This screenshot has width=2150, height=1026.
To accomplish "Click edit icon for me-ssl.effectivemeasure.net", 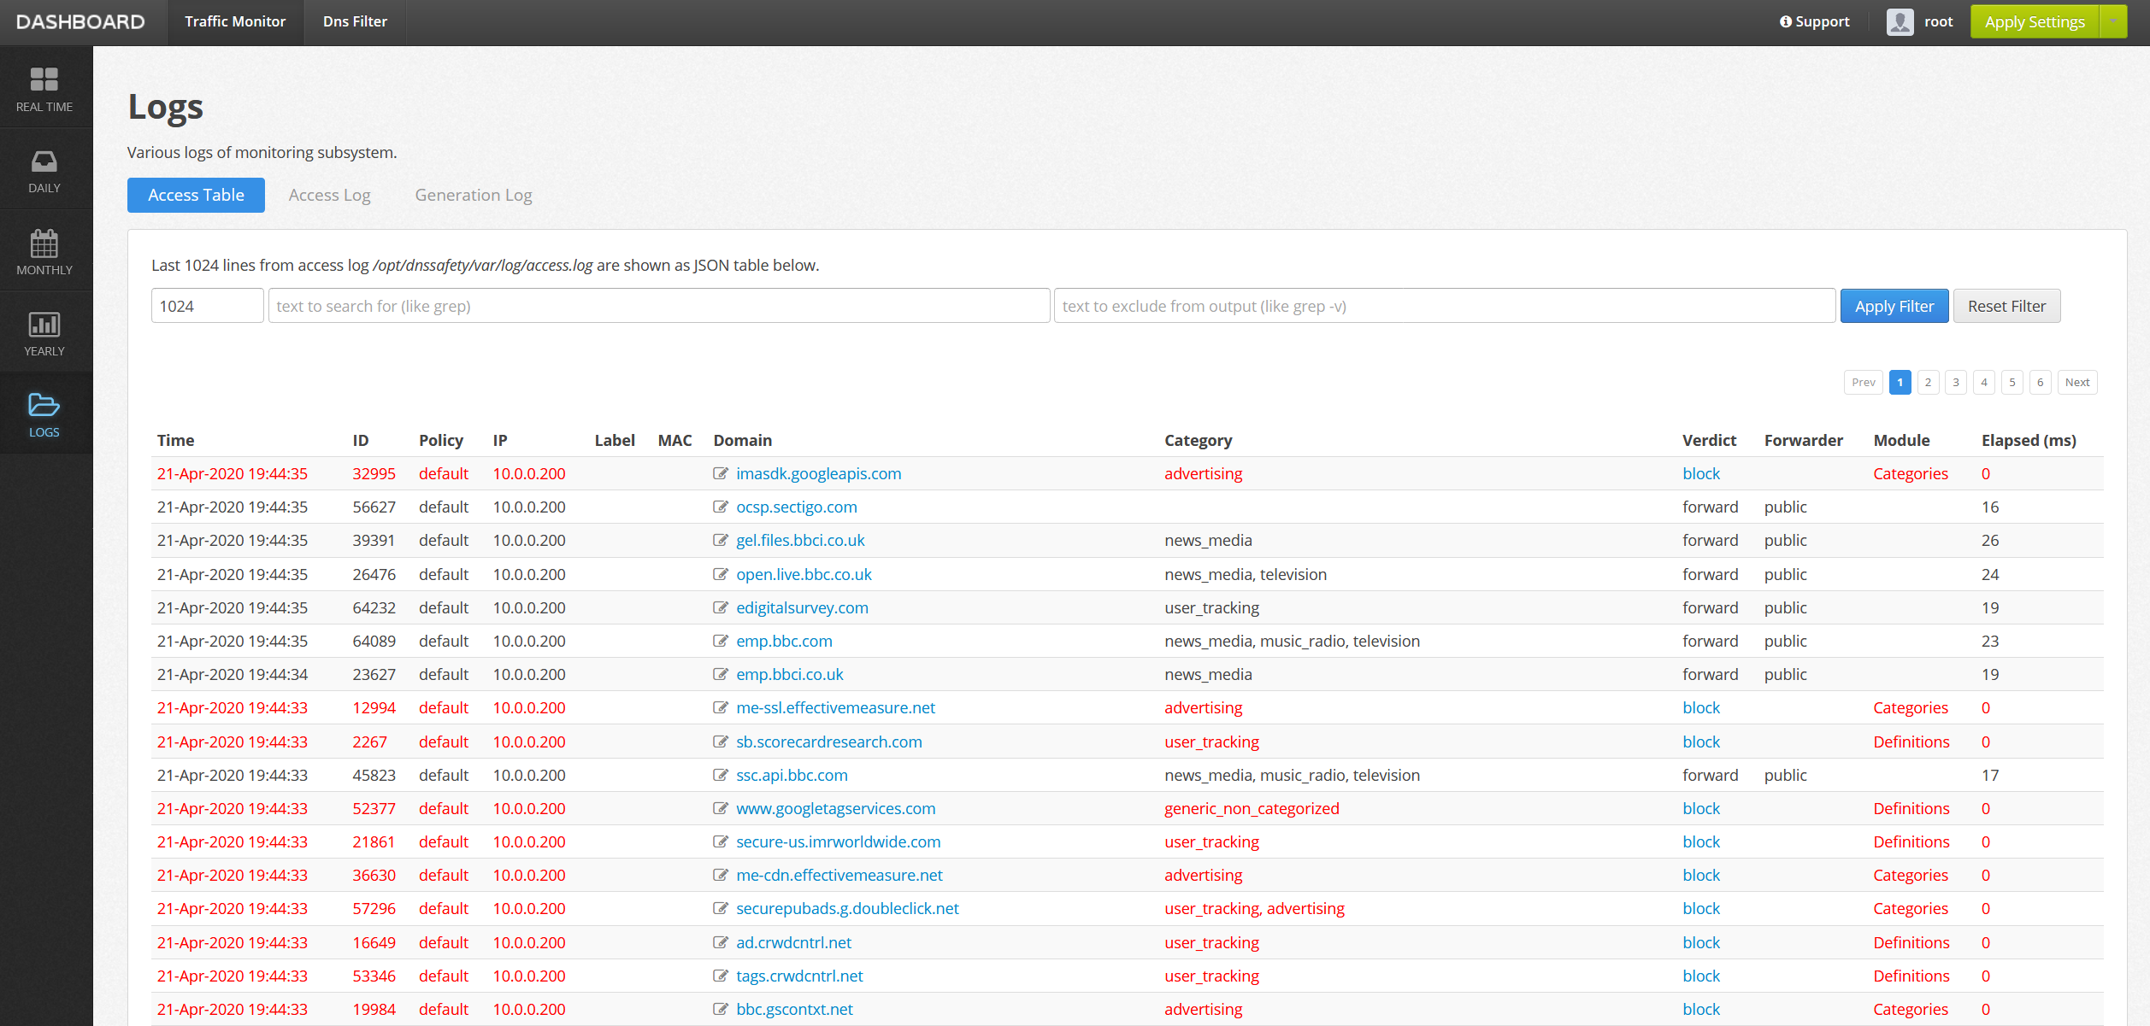I will point(721,707).
